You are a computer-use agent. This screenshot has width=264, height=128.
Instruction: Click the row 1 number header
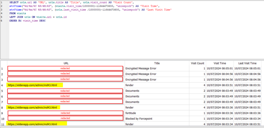[2, 68]
